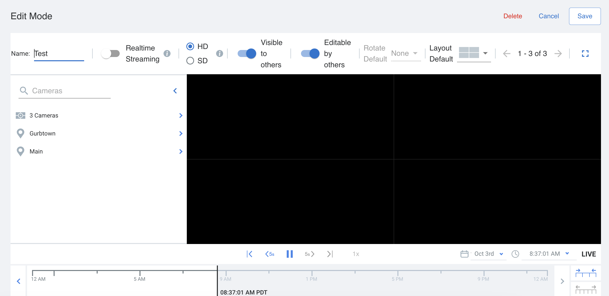Select the bottom-left video tile
Screen dimensions: 609x296
pyautogui.click(x=290, y=201)
